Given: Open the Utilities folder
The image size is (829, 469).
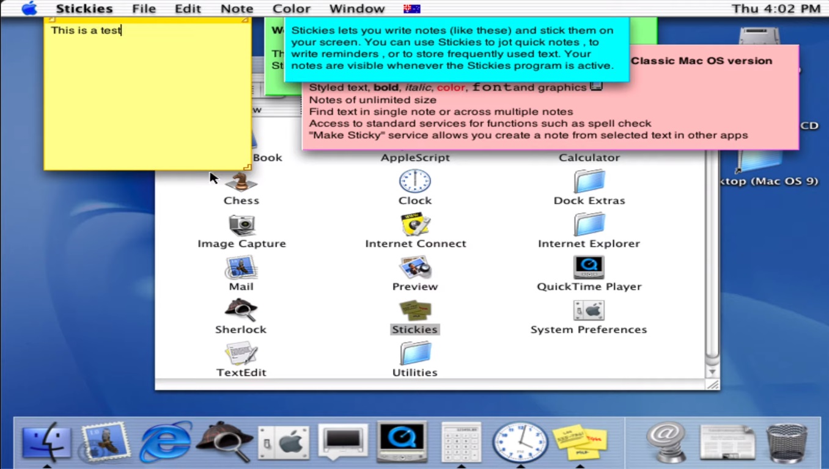Looking at the screenshot, I should [x=415, y=354].
